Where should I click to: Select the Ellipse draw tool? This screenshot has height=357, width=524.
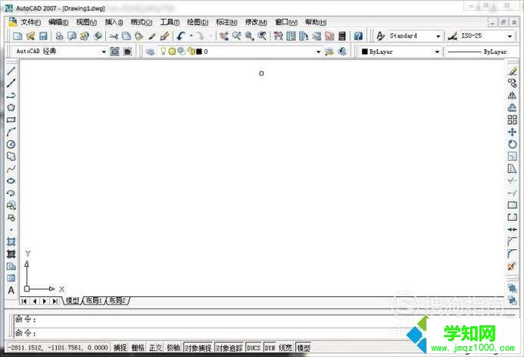[11, 181]
